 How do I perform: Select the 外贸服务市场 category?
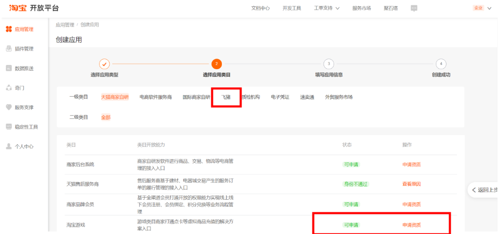339,97
